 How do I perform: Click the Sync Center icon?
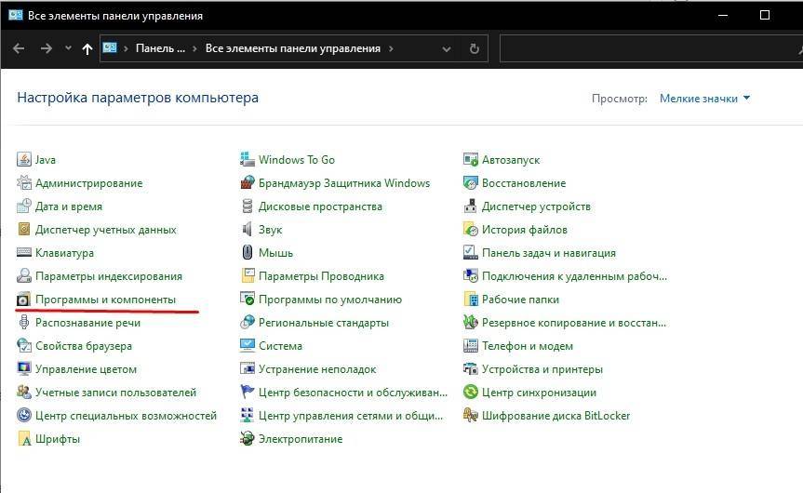coord(471,393)
